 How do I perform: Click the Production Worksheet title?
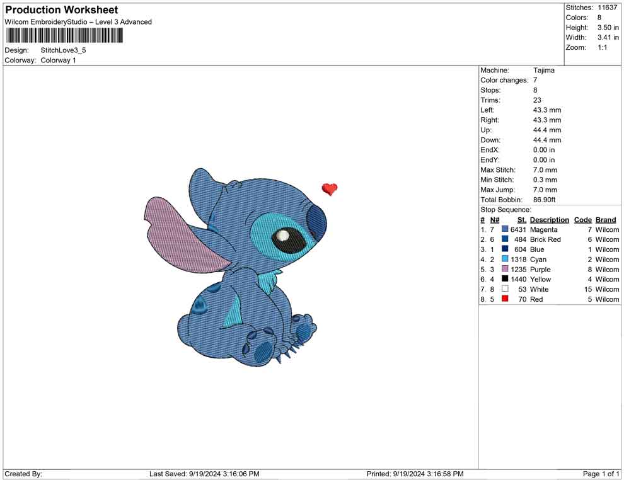pos(62,10)
